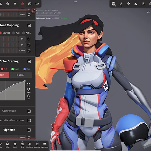Image resolution: width=151 pixels, height=151 pixels.
Task: Open the paintbrush Painting menu
Action: click(x=128, y=4)
